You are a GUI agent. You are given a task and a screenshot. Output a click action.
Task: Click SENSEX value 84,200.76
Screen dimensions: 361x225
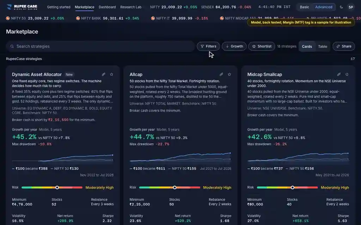point(226,7)
